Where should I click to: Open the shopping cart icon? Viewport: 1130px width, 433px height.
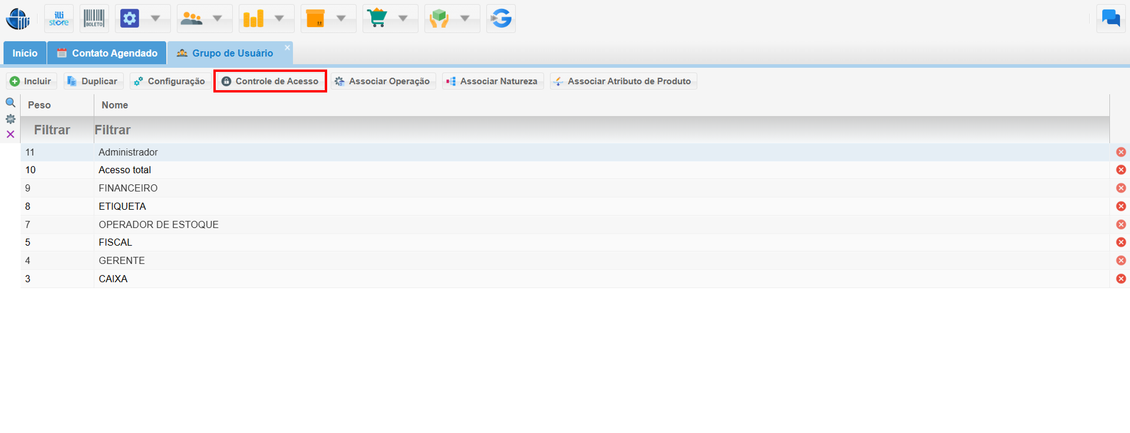click(x=377, y=19)
